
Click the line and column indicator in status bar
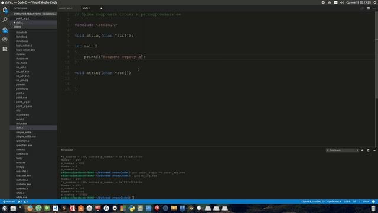[x=312, y=201]
